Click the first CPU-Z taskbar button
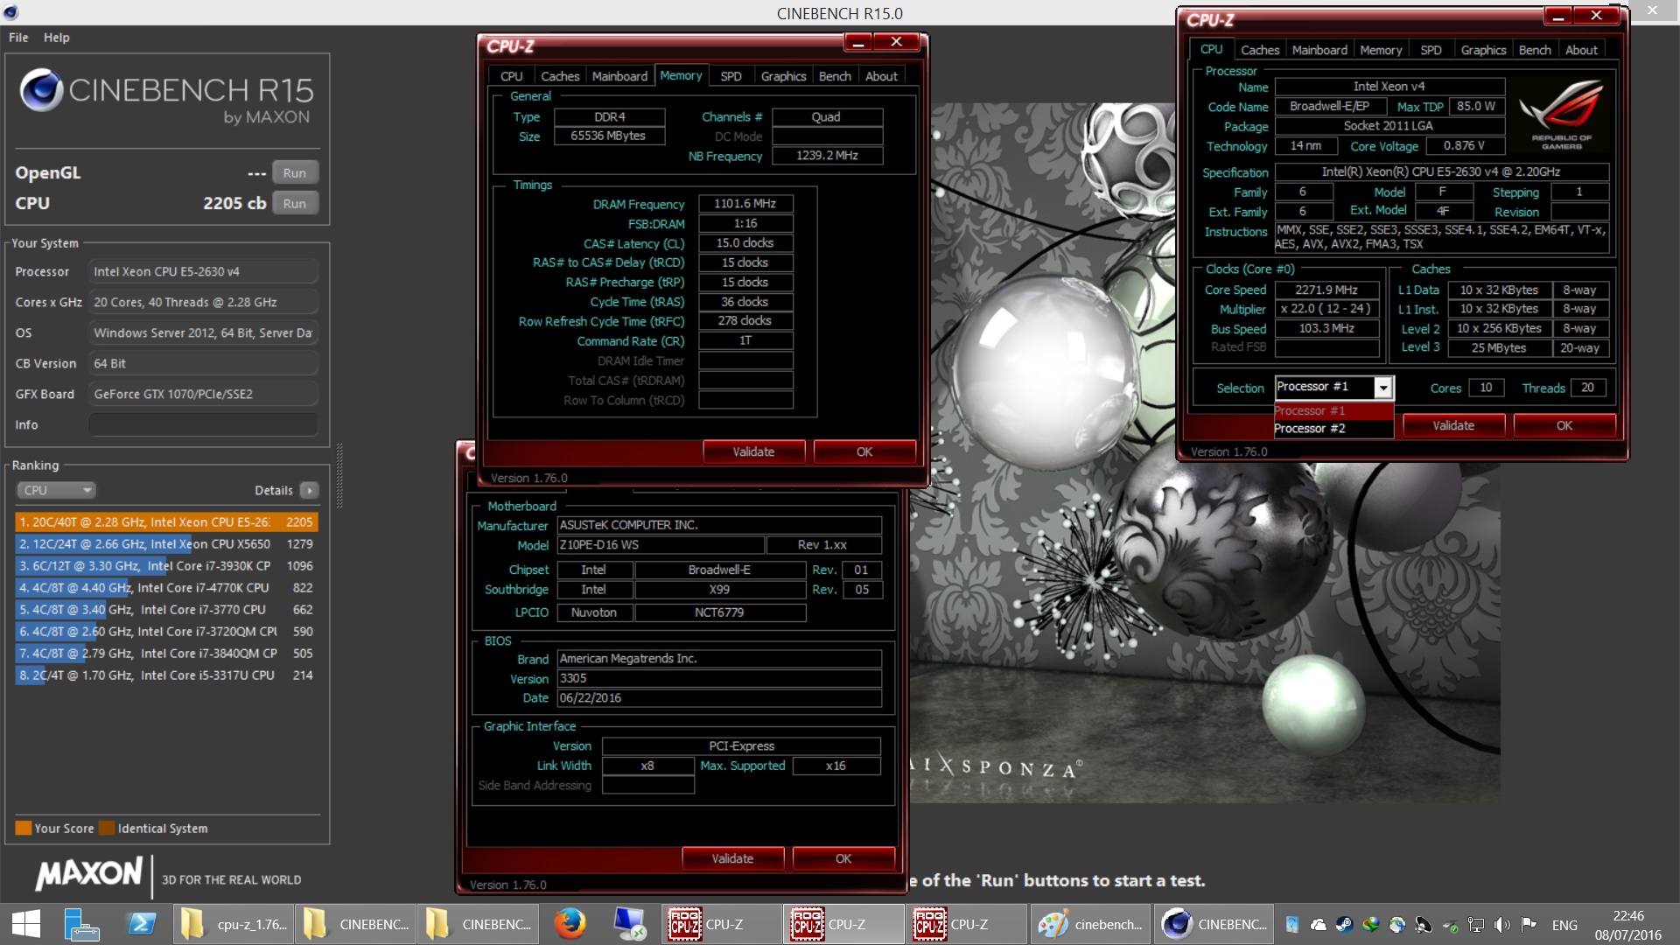Screen dimensions: 1680x945 [723, 924]
